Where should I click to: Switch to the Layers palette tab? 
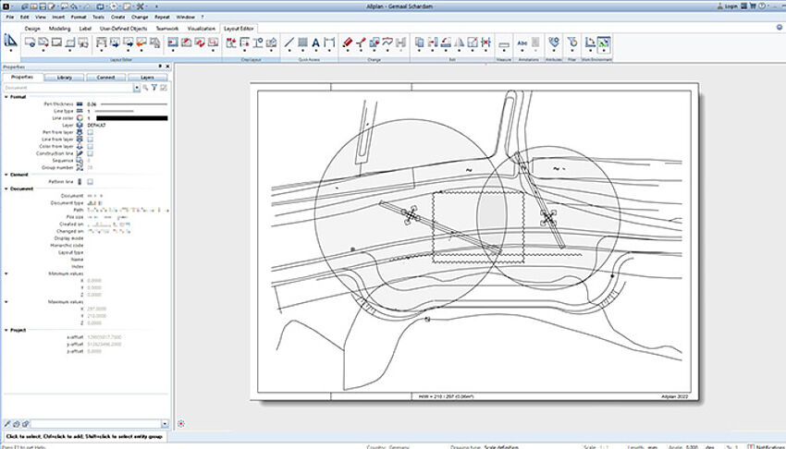coord(147,77)
